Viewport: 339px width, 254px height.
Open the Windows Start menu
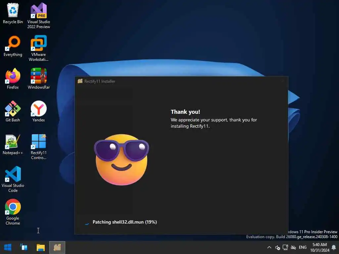(x=8, y=247)
